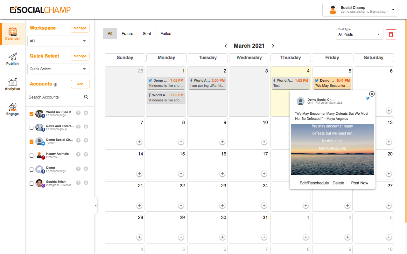The image size is (407, 254).
Task: Select the Failed posts tab
Action: (x=166, y=34)
